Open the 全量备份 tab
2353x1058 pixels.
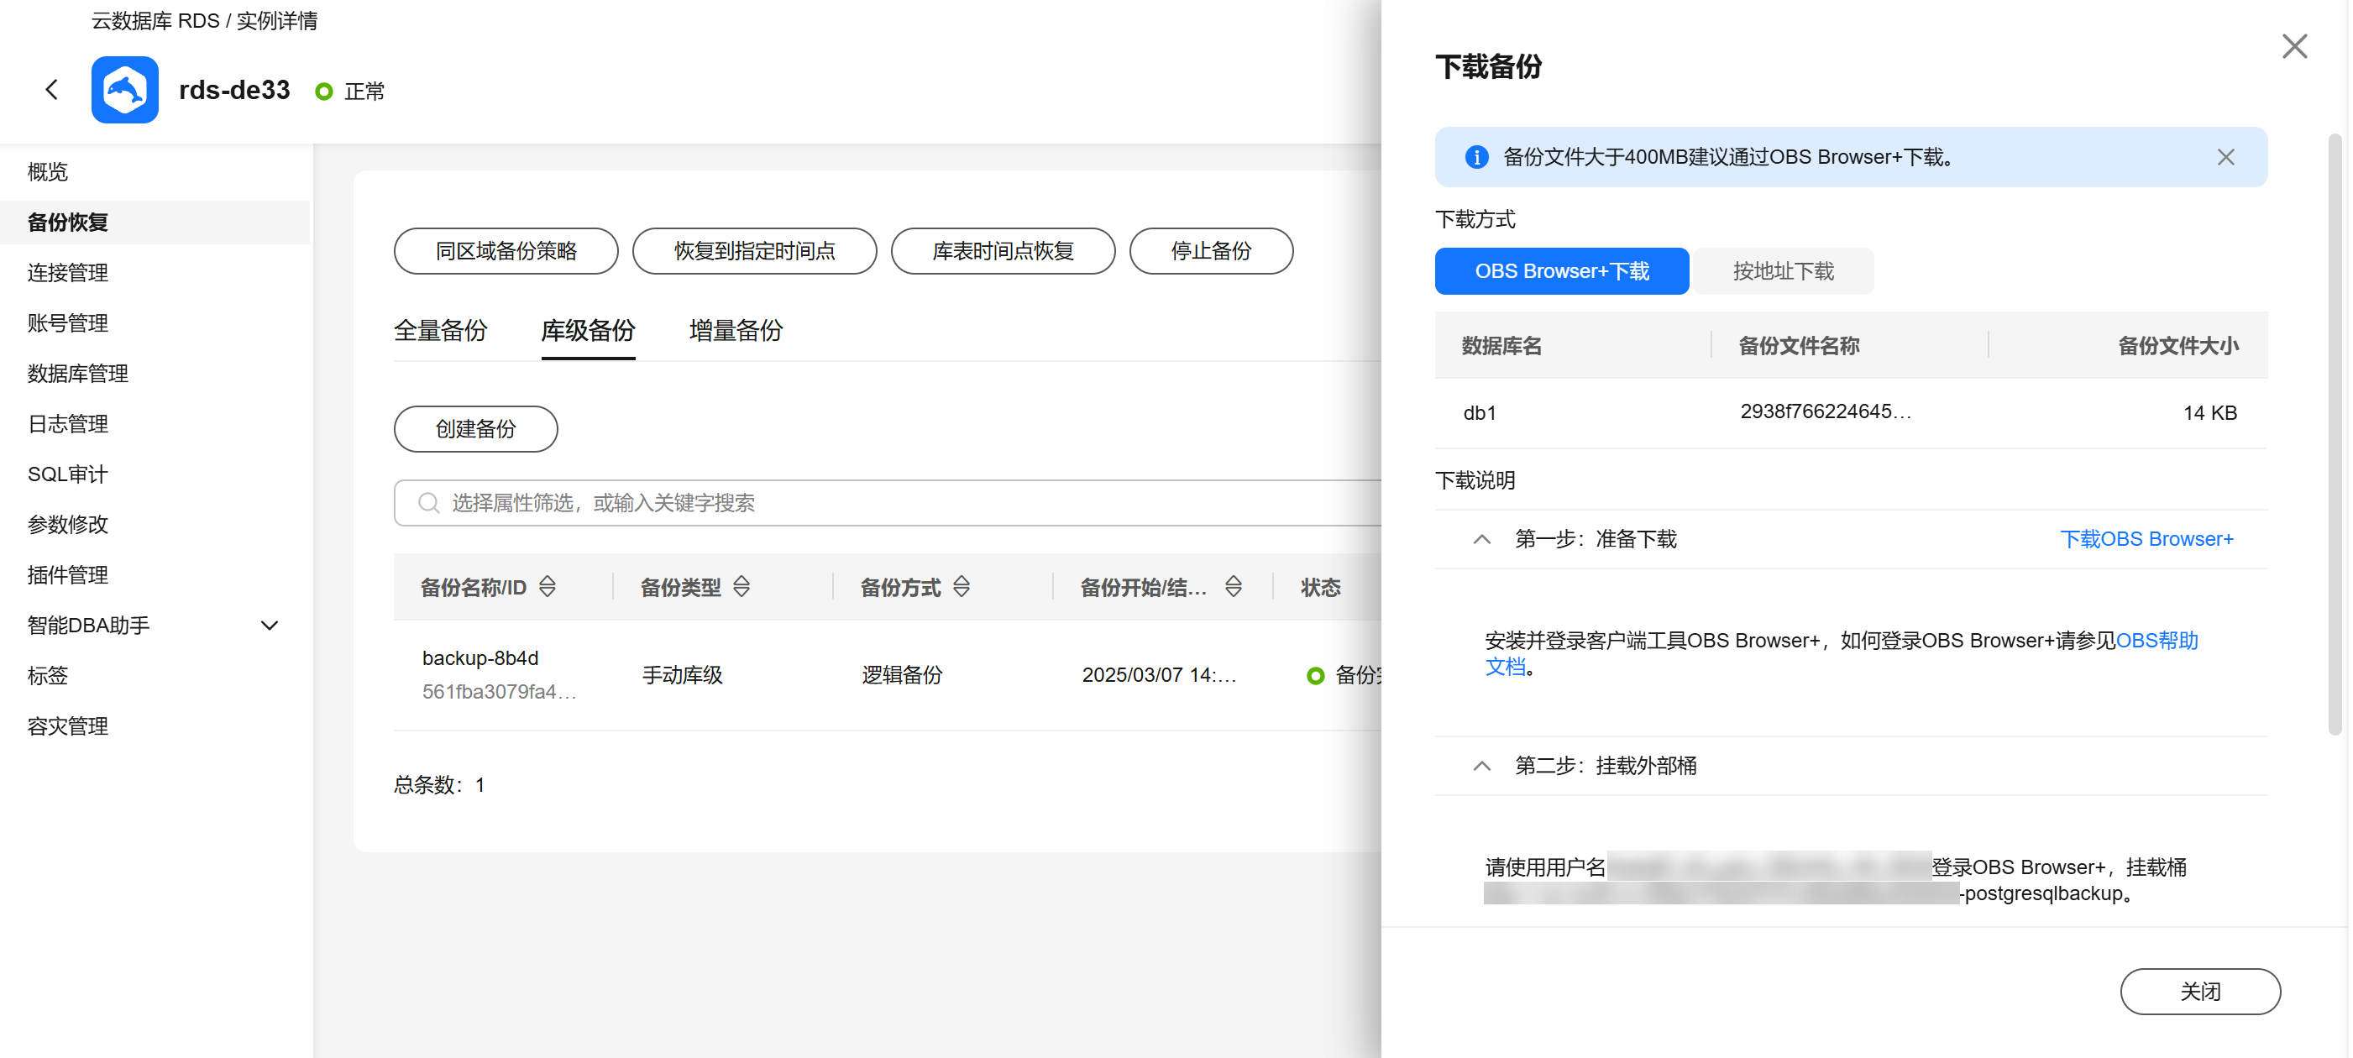tap(440, 331)
